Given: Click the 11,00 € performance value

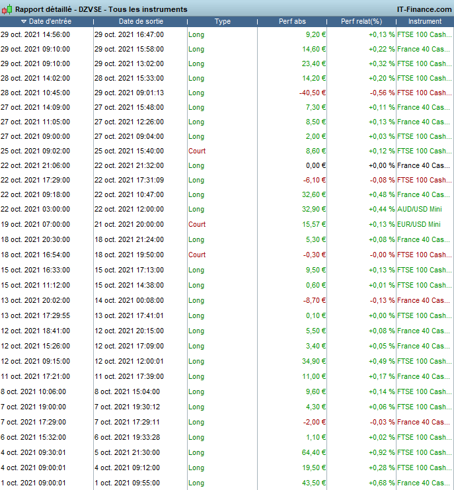Looking at the screenshot, I should (314, 376).
